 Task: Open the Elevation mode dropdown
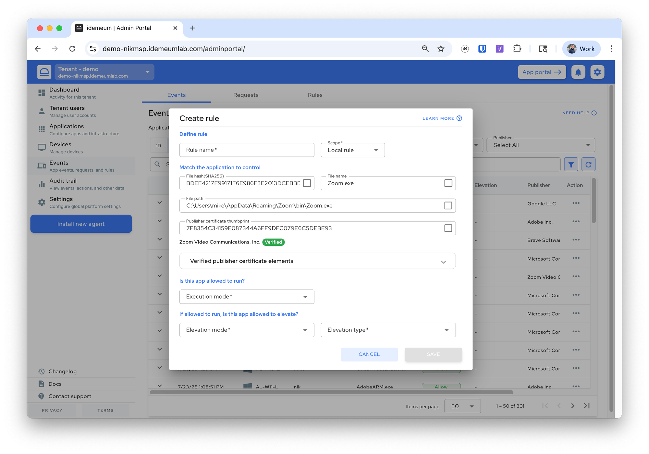click(x=247, y=330)
